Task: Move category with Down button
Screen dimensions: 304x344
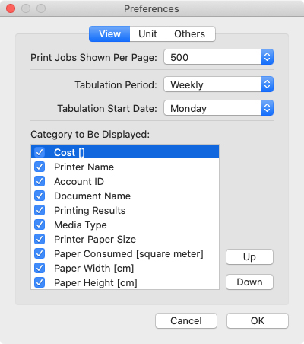Action: (249, 282)
